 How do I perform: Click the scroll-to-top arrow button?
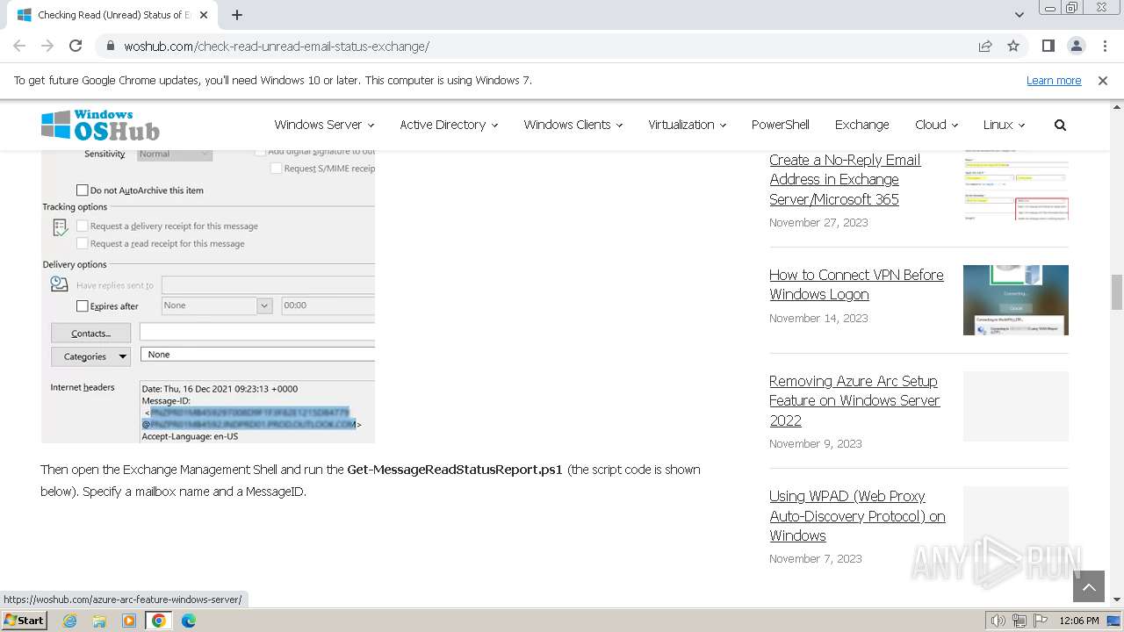(x=1089, y=587)
